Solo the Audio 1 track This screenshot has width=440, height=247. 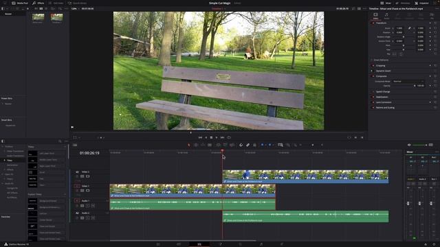[87, 206]
